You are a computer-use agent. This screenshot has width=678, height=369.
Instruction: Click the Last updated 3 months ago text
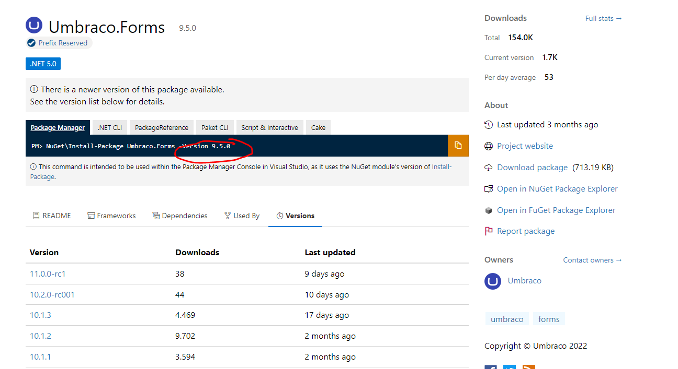click(x=547, y=125)
